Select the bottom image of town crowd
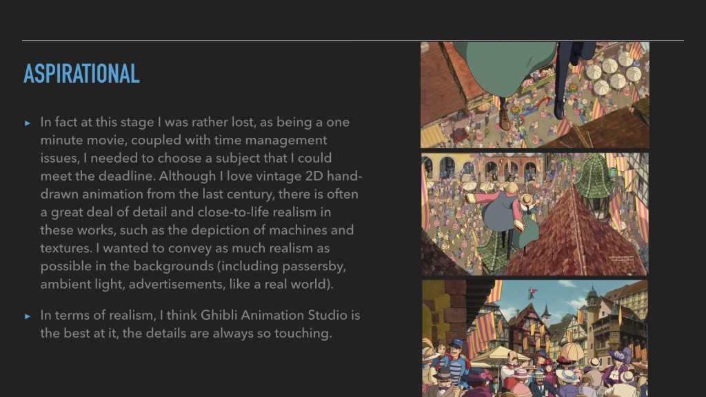The image size is (706, 397). point(535,338)
